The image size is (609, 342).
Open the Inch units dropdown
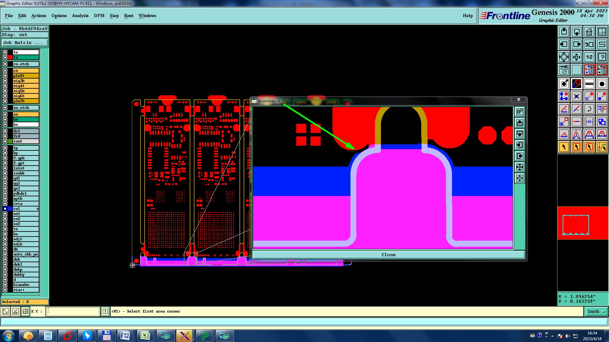click(x=596, y=312)
